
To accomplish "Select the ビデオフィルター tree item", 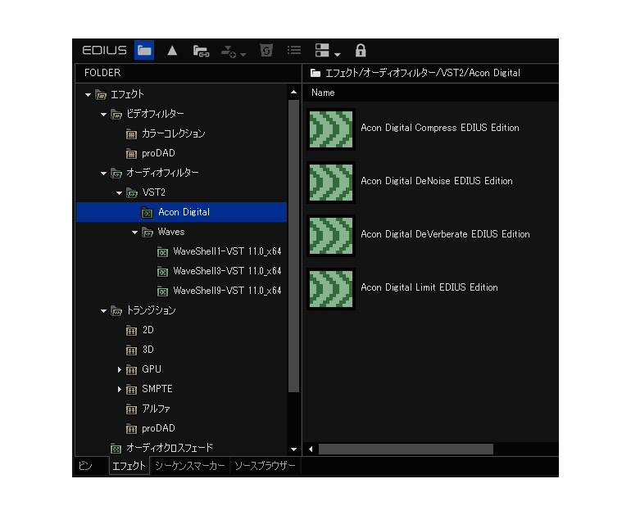I will coord(155,114).
